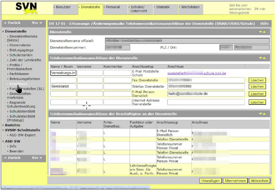
Task: Collapse the Dienststelle section with down arrow
Action: [261, 32]
